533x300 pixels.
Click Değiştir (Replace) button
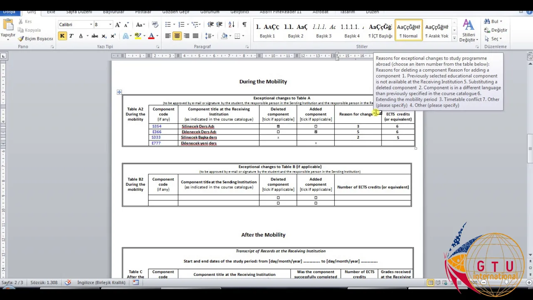496,30
